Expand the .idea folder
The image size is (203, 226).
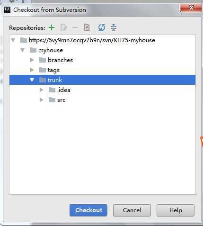point(42,90)
